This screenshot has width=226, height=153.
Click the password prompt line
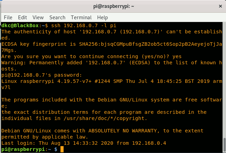[42, 75]
